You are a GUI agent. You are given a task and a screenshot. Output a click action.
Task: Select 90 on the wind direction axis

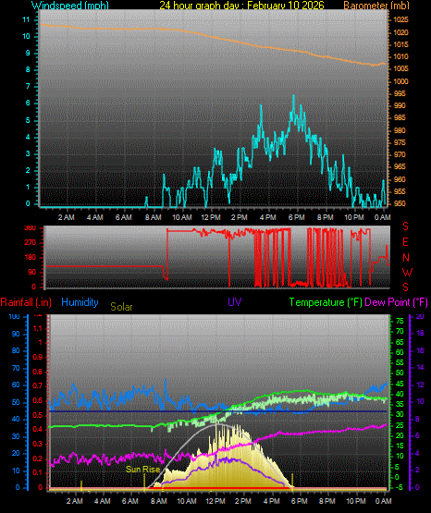31,272
